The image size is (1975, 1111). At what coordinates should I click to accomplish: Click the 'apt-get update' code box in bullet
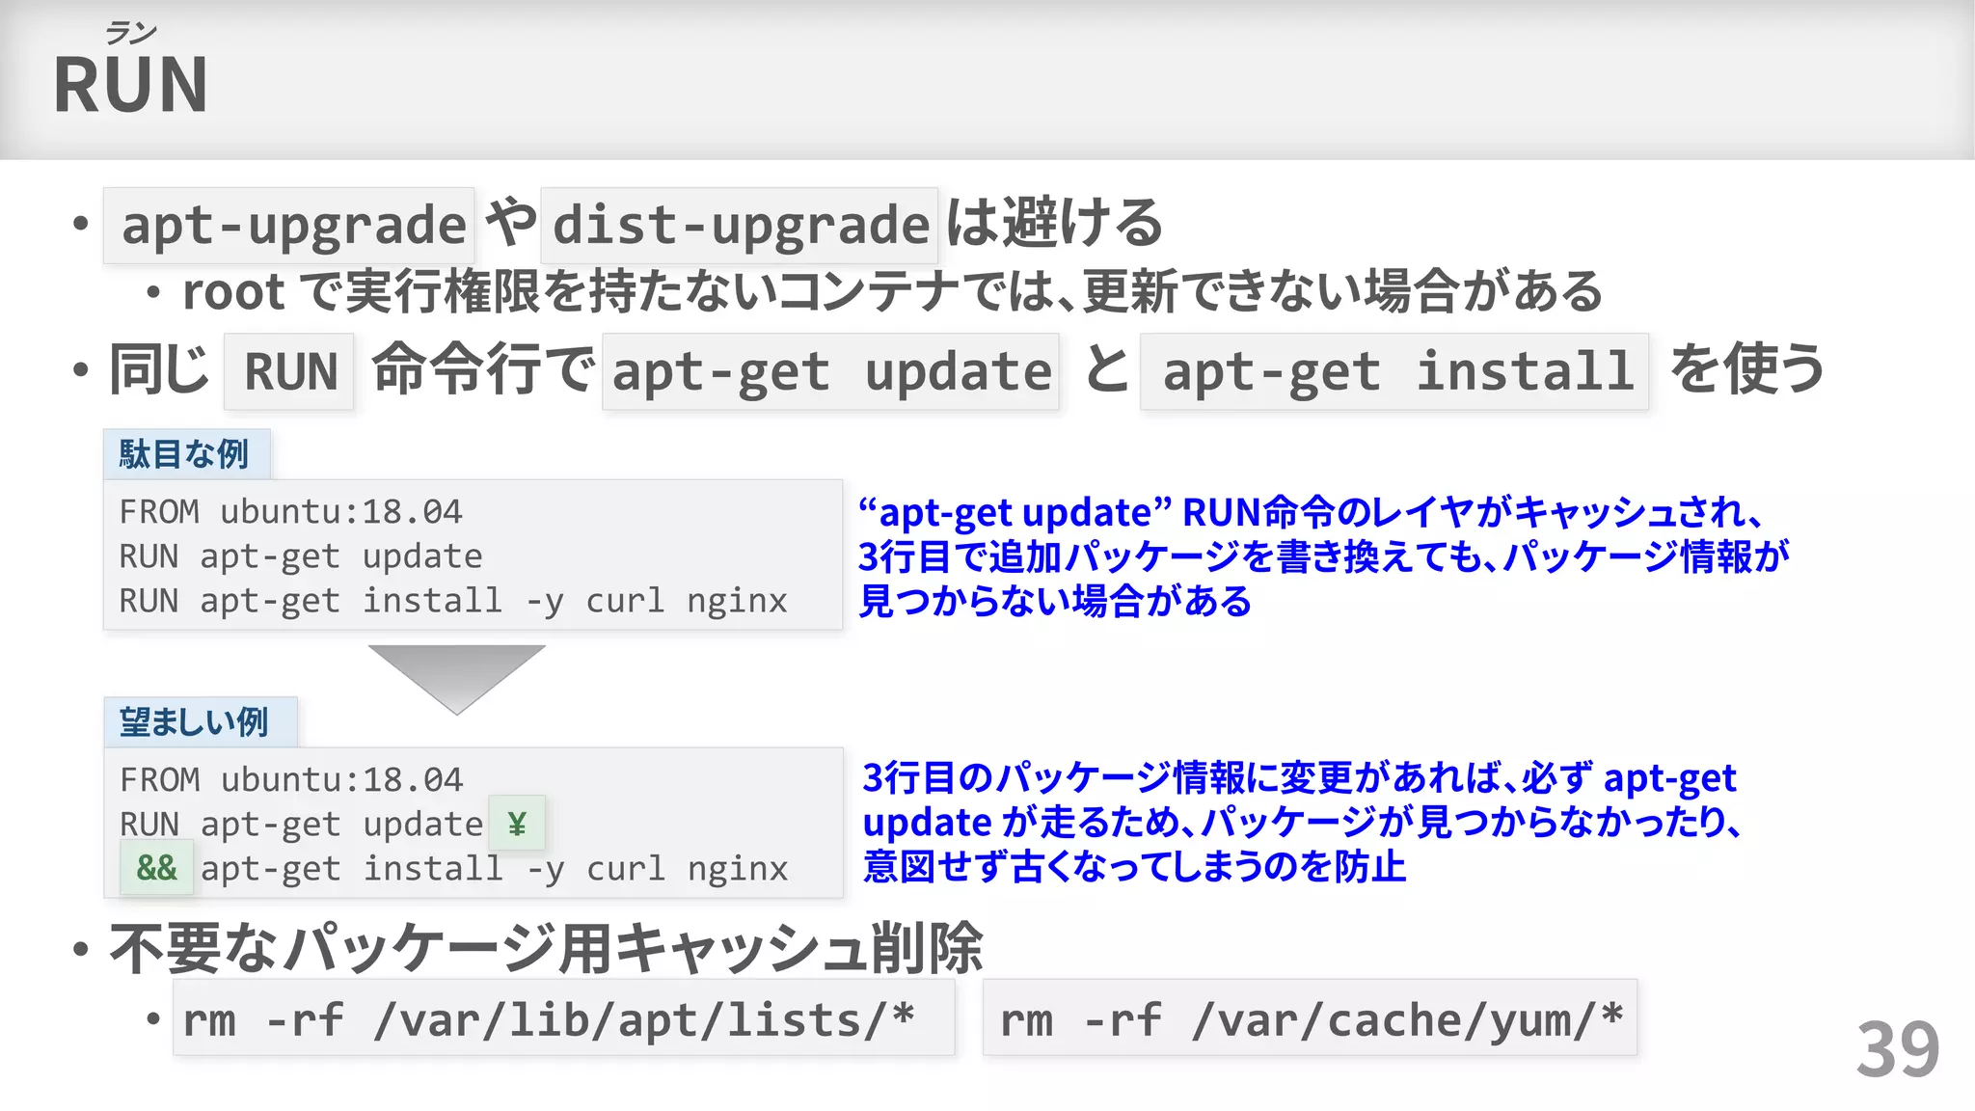tap(830, 371)
